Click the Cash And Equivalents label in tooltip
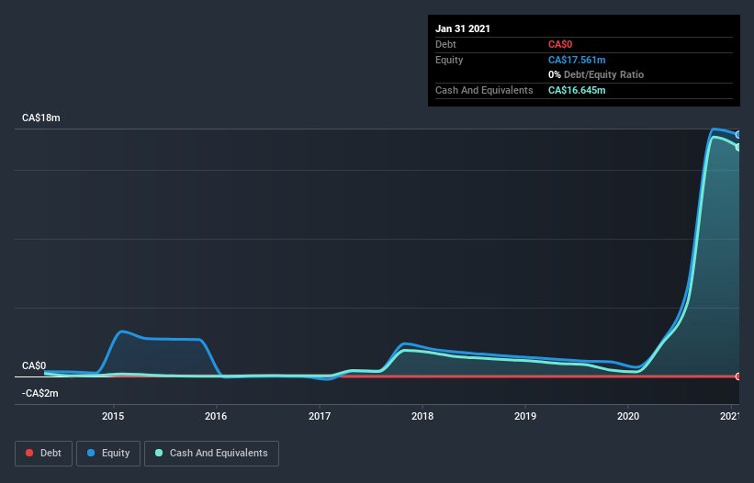 (484, 90)
